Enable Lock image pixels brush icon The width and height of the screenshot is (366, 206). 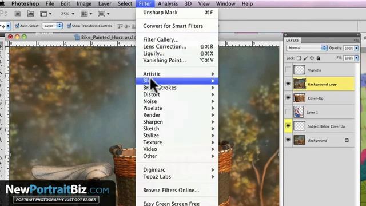305,58
